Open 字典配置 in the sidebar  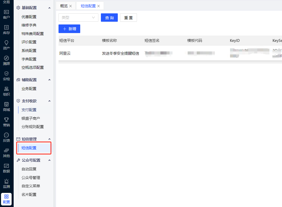click(x=29, y=59)
